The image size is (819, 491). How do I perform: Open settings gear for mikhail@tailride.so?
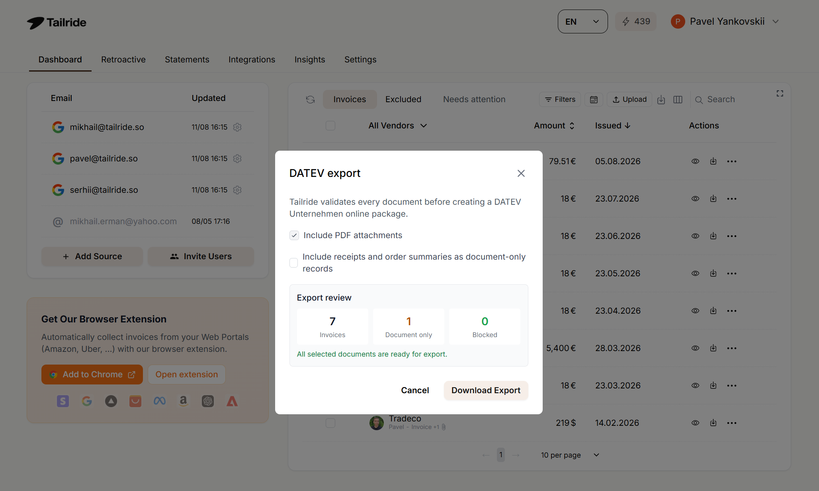(x=237, y=127)
